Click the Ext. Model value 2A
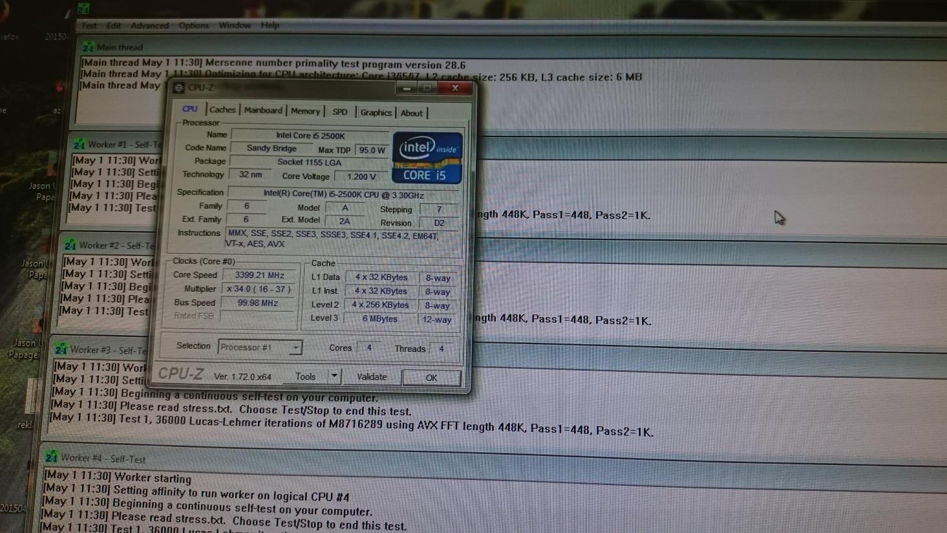This screenshot has height=533, width=947. pyautogui.click(x=345, y=221)
